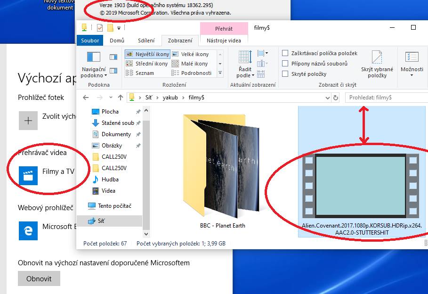Click Skrýt vybrané položky in the ribbon

(x=377, y=65)
